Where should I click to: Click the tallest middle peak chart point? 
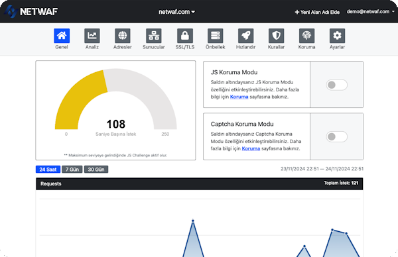point(193,221)
